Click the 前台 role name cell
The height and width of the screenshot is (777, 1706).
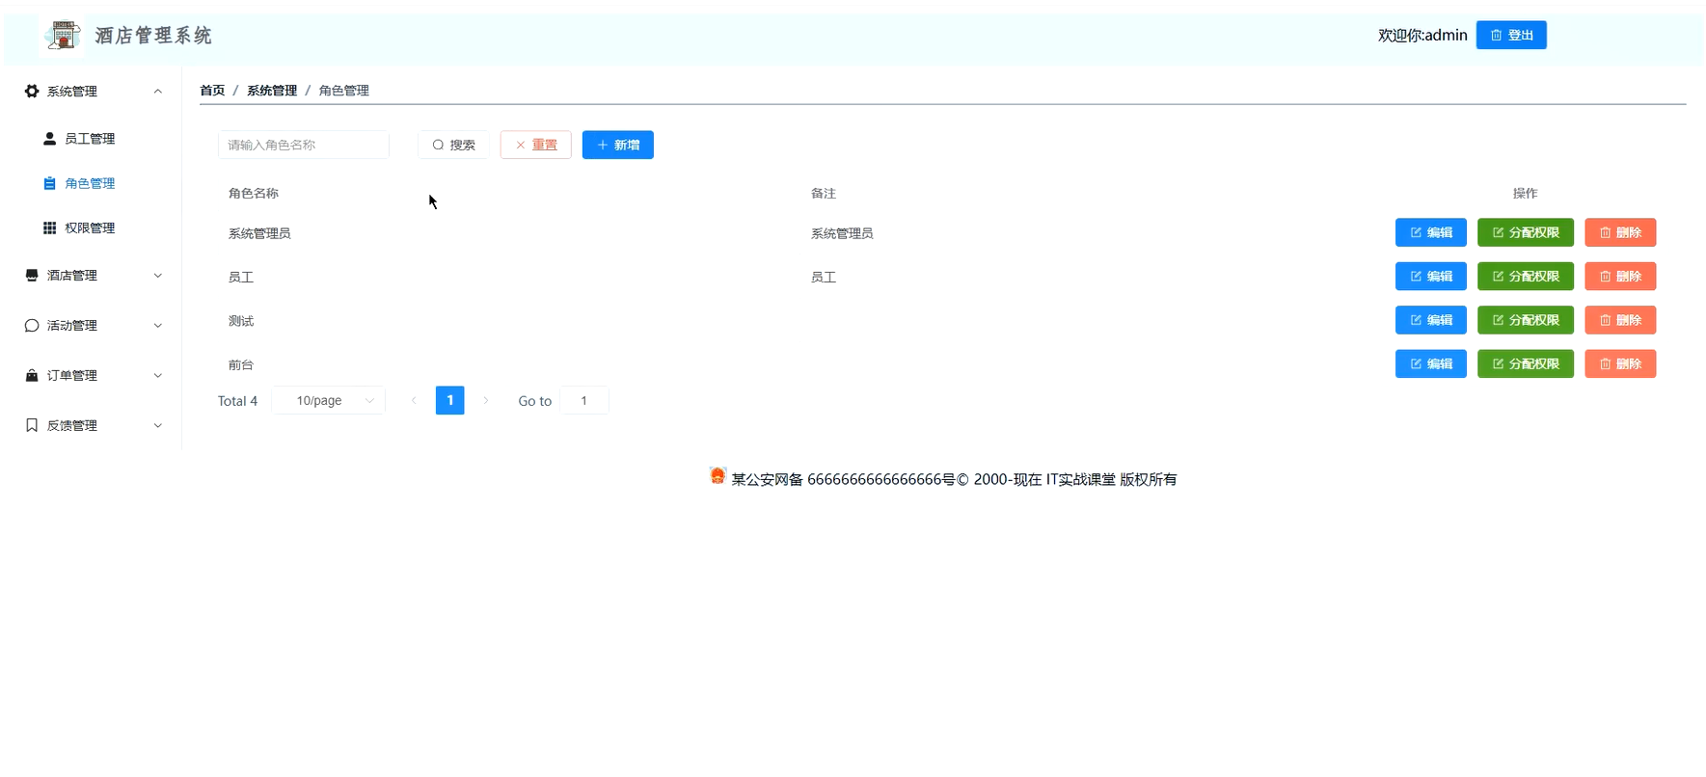241,364
